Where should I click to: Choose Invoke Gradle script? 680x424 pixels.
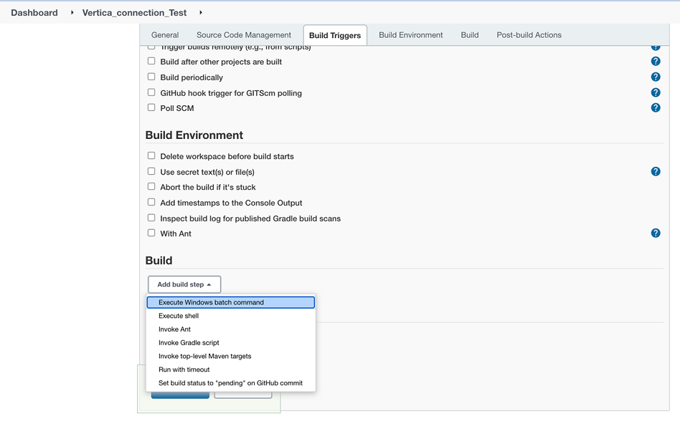(x=231, y=342)
